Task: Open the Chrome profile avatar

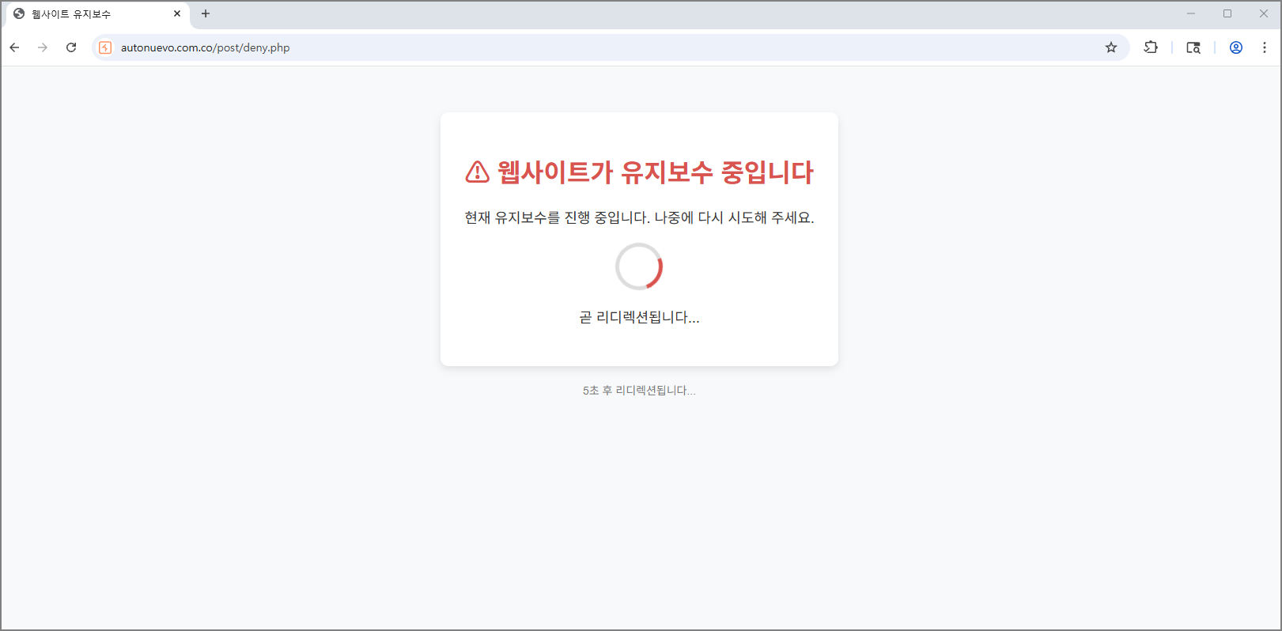Action: point(1236,47)
